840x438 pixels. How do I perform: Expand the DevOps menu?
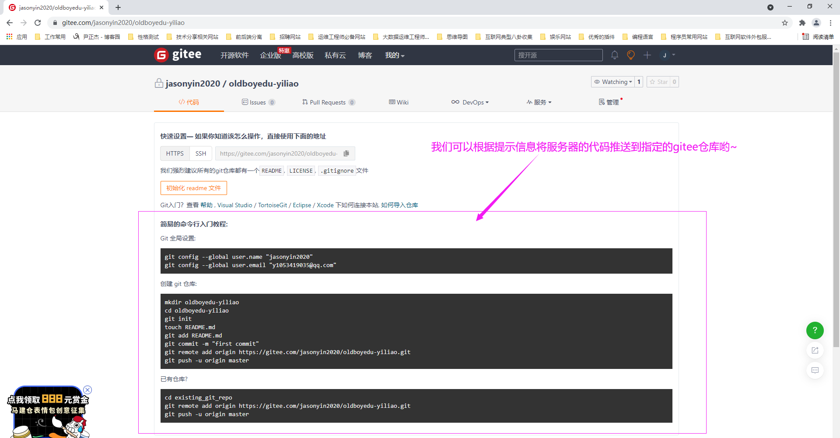click(x=470, y=102)
